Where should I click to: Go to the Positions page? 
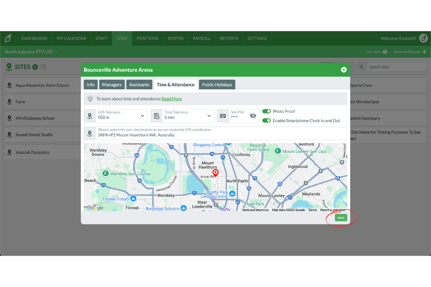pos(148,38)
